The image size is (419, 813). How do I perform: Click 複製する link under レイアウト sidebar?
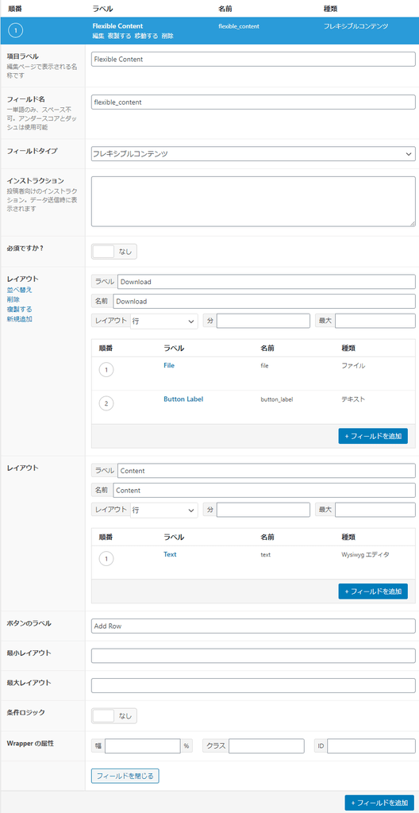(x=19, y=309)
